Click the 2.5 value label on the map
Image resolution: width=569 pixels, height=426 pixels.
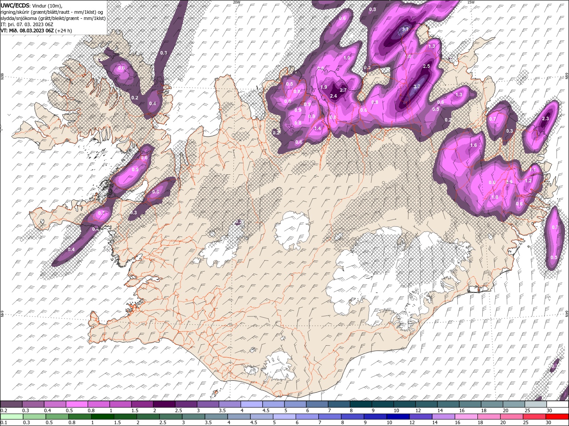coord(426,66)
